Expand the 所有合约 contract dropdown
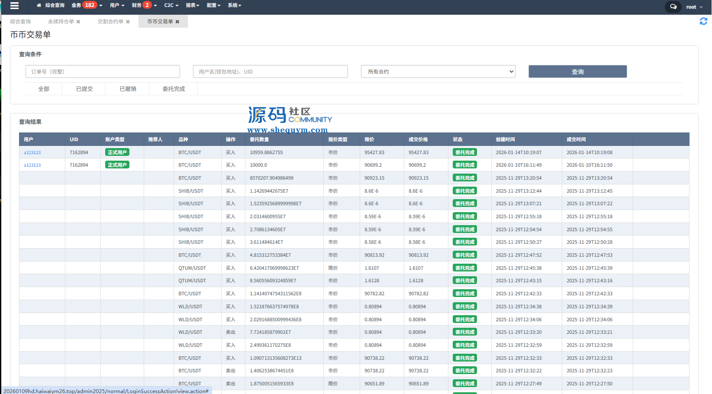 point(438,72)
